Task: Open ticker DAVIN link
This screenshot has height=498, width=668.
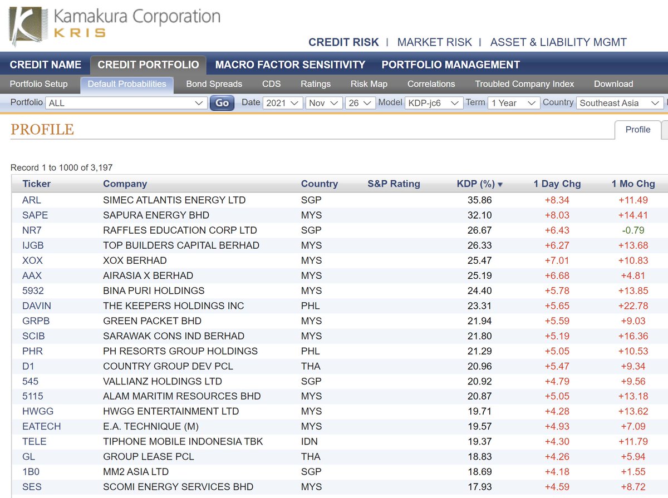Action: point(37,305)
